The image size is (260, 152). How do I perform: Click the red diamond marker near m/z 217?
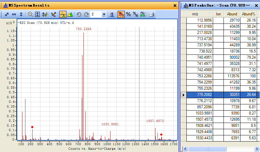coord(32,127)
